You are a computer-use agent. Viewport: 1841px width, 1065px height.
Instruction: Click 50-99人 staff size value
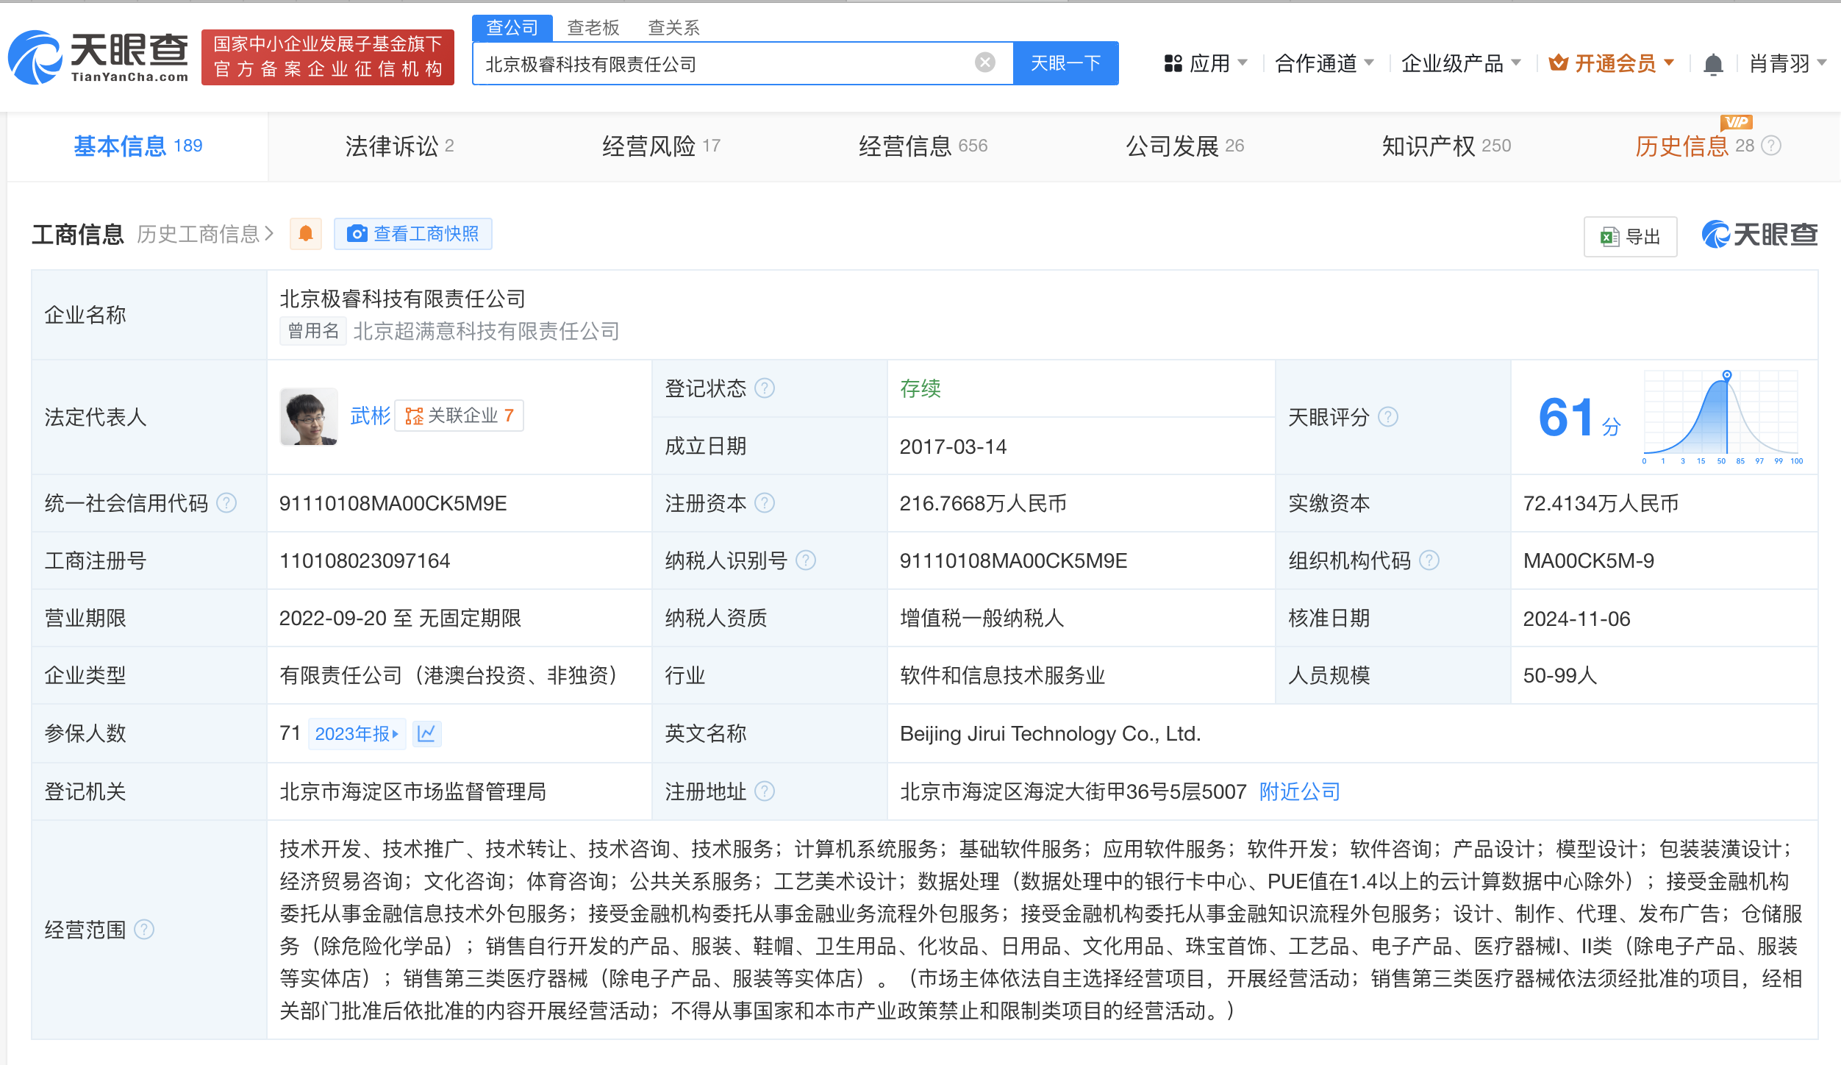(x=1560, y=675)
